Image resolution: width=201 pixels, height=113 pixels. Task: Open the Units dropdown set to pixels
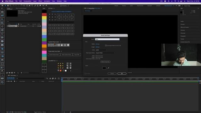101,50
